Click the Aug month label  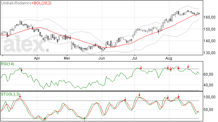click(x=169, y=58)
